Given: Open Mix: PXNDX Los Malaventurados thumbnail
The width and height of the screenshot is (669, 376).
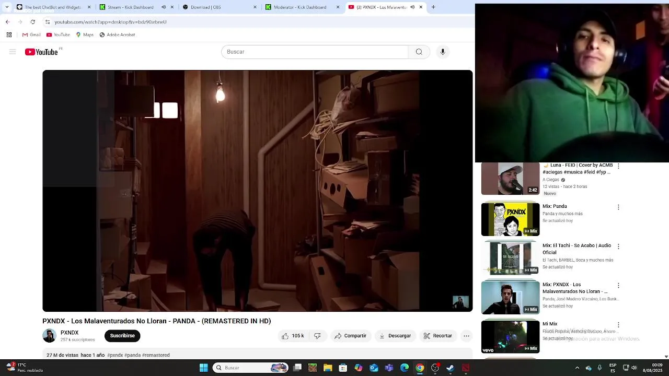Looking at the screenshot, I should point(510,298).
